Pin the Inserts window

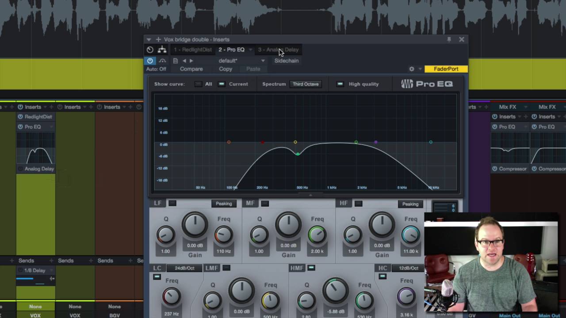coord(449,39)
